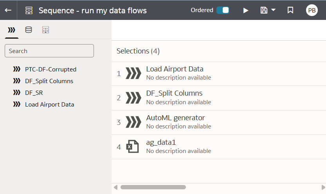This screenshot has height=194, width=326.
Task: Switch to the sequences tab
Action: pos(46,30)
